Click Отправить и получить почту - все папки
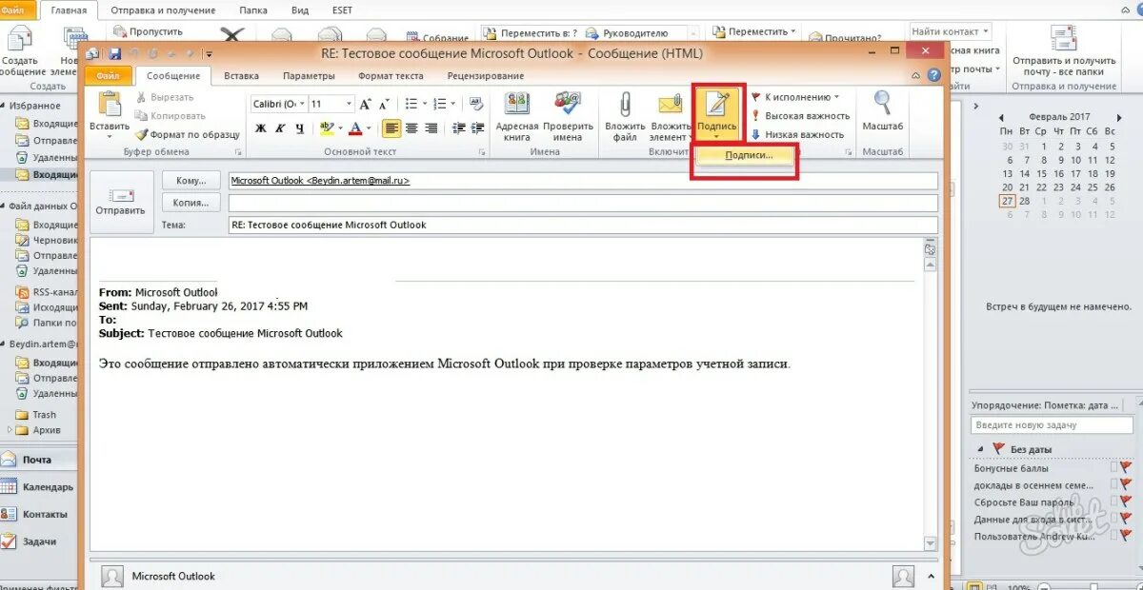This screenshot has width=1143, height=590. (x=1064, y=51)
